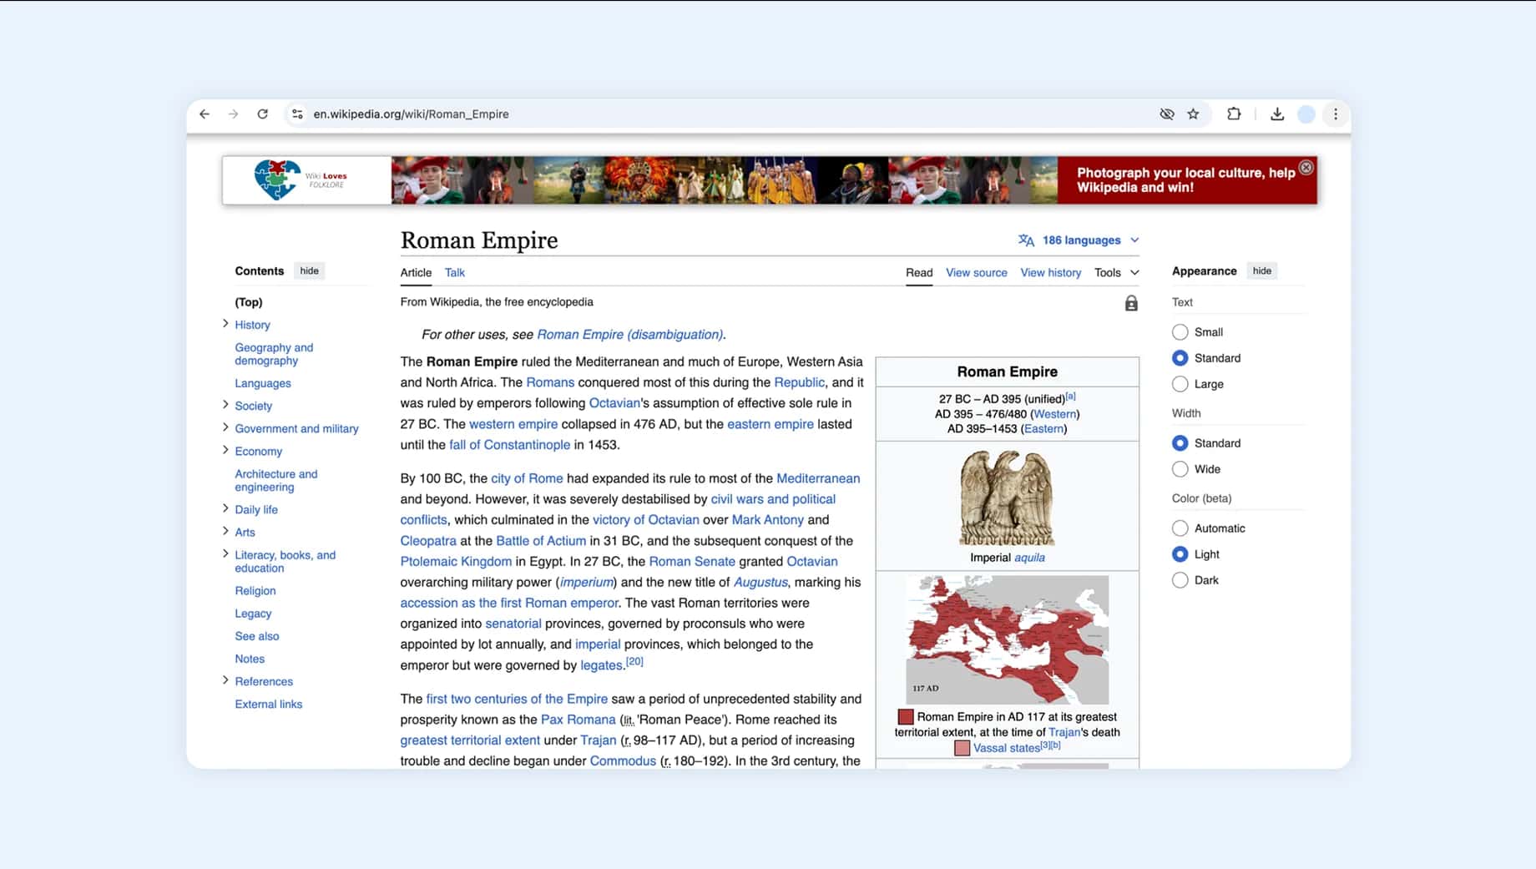
Task: Click the Roman Empire (disambiguation) link
Action: click(x=630, y=335)
